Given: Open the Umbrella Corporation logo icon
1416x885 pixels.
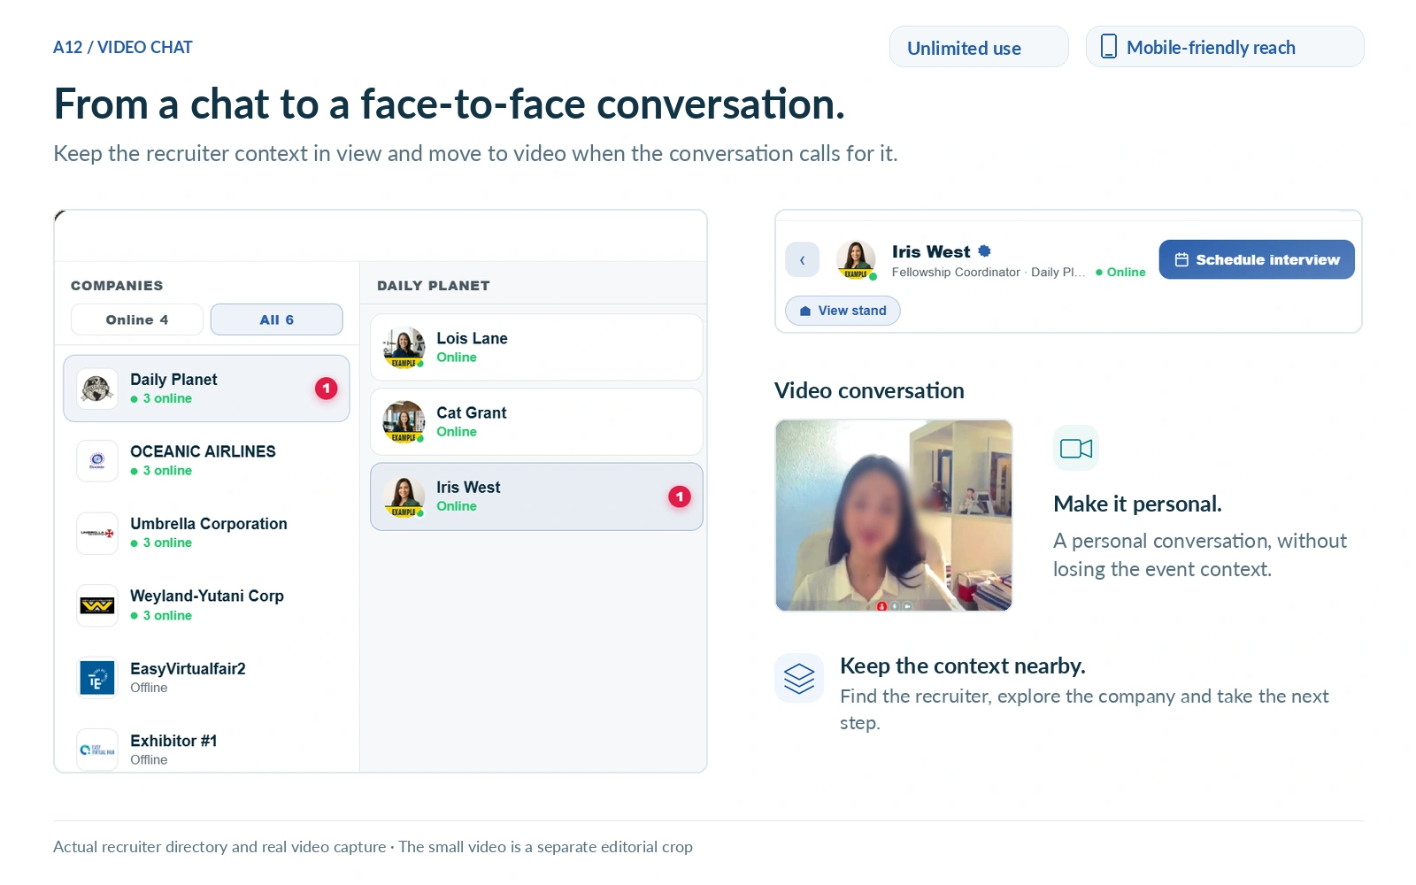Looking at the screenshot, I should [x=96, y=533].
